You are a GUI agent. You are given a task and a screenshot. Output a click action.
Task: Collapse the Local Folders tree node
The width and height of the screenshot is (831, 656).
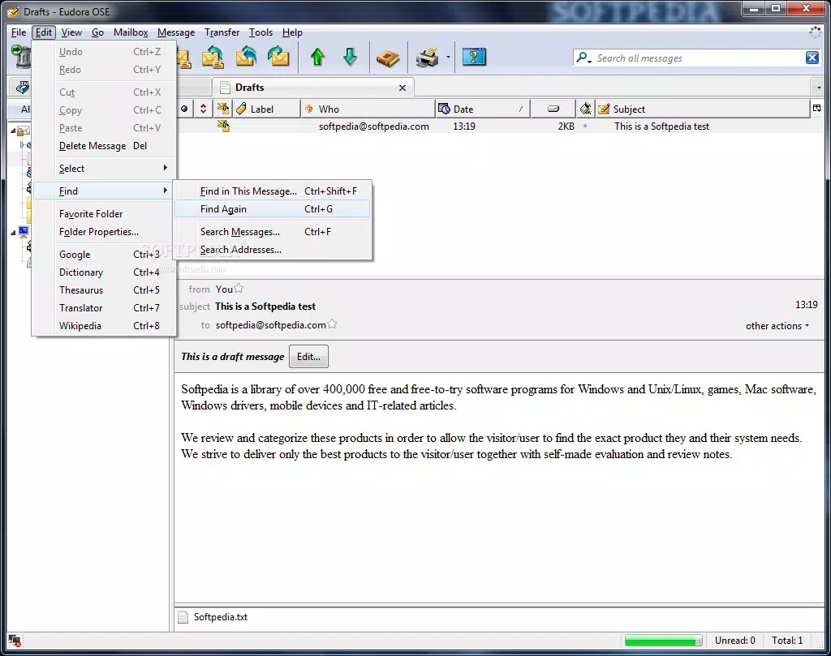[13, 232]
